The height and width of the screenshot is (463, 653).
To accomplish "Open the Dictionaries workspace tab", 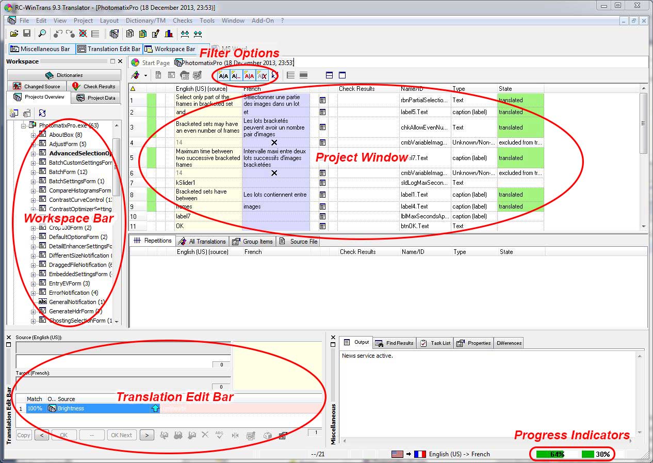I will tap(64, 75).
